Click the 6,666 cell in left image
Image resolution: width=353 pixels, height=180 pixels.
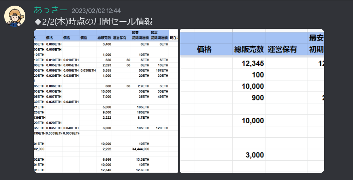click(x=107, y=159)
